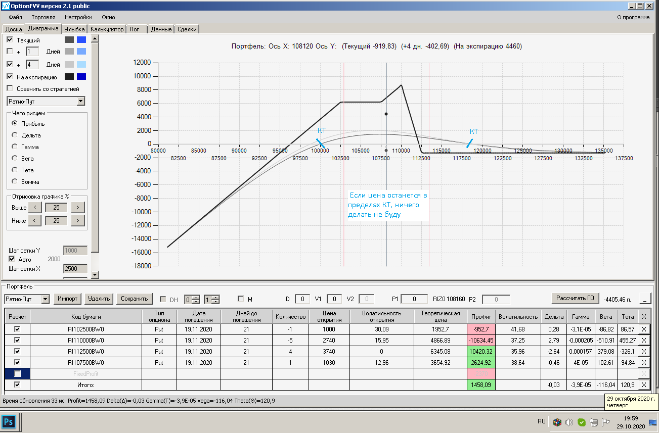
Task: Open the Настройки menu
Action: tap(78, 17)
